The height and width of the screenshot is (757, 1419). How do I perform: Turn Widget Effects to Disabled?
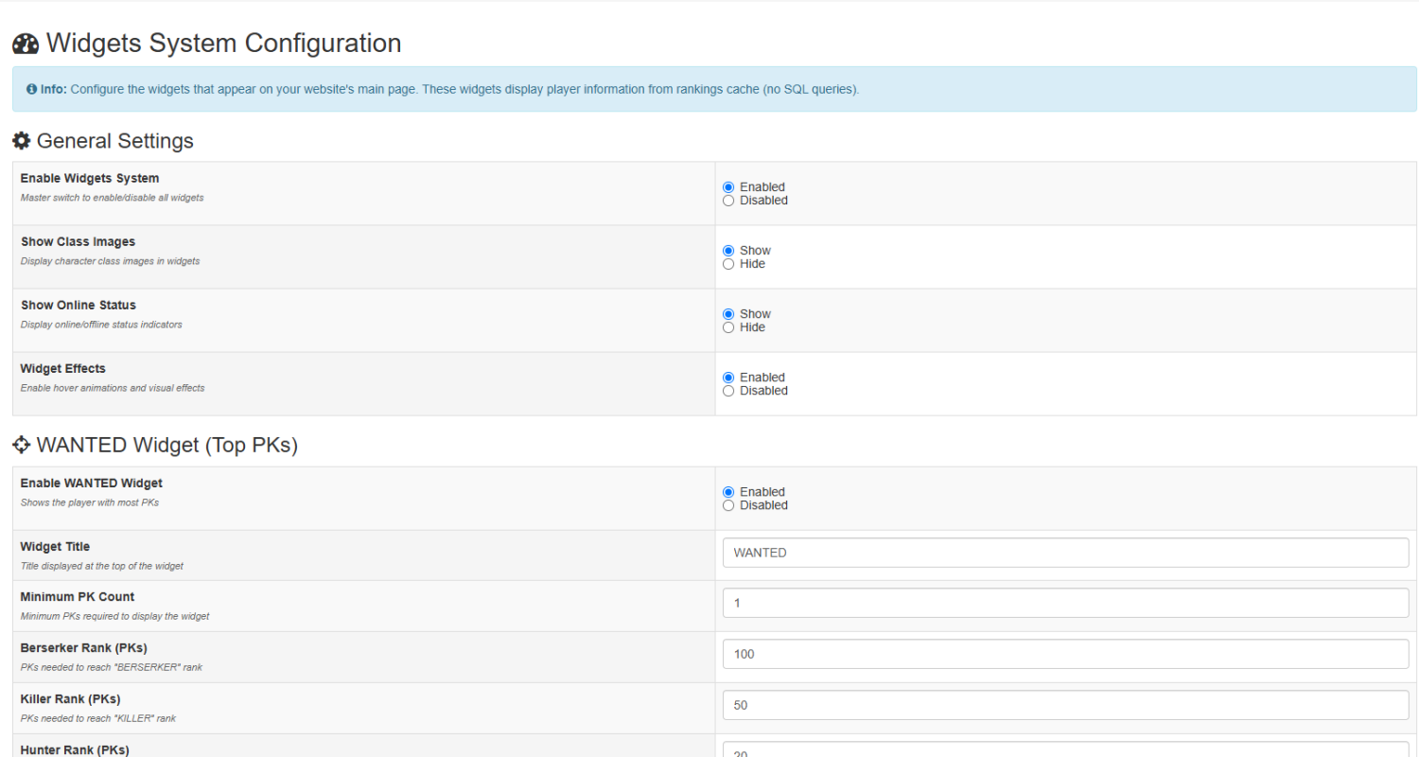click(728, 391)
